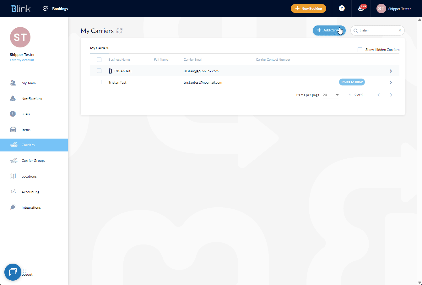
Task: Open Accounting page
Action: 30,192
